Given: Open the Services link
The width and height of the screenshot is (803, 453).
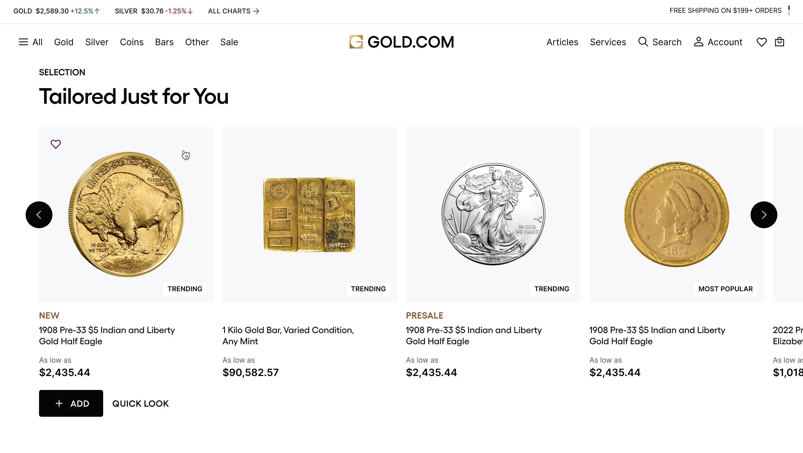Looking at the screenshot, I should [608, 42].
